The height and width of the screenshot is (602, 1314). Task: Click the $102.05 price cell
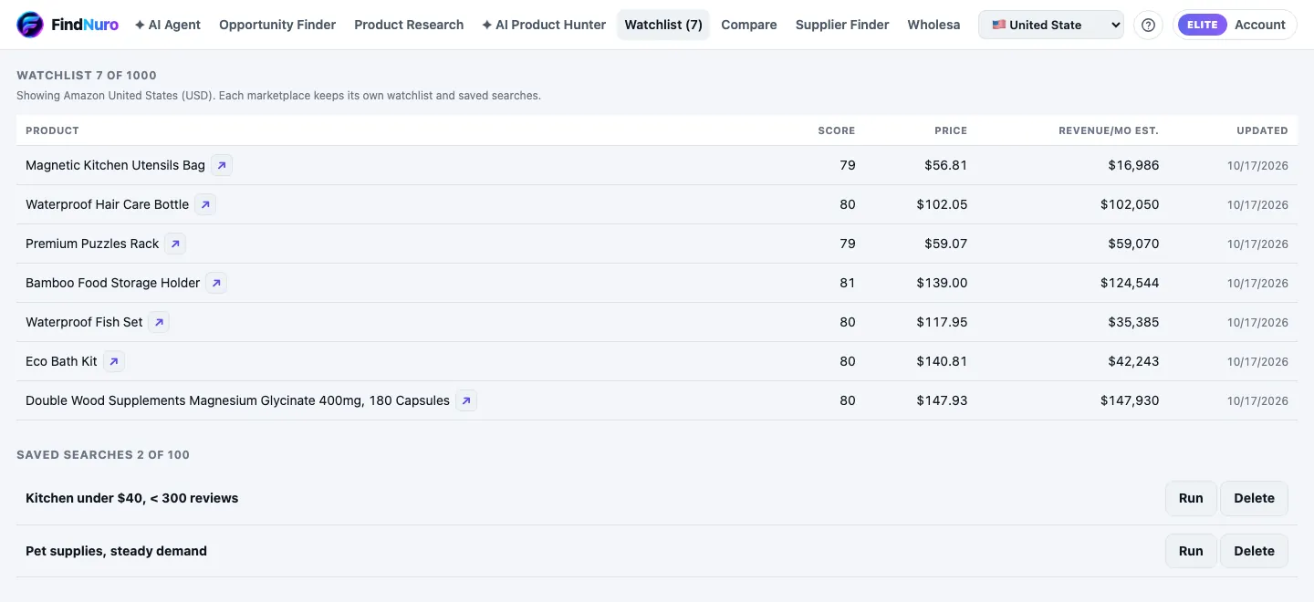tap(942, 204)
